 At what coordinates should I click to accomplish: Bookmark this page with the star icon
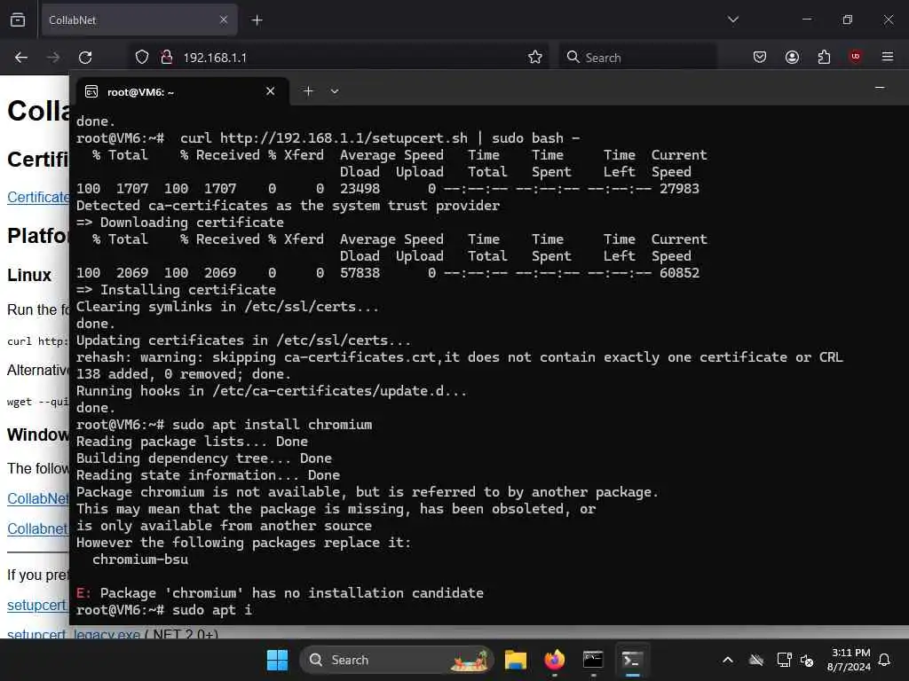click(x=535, y=58)
